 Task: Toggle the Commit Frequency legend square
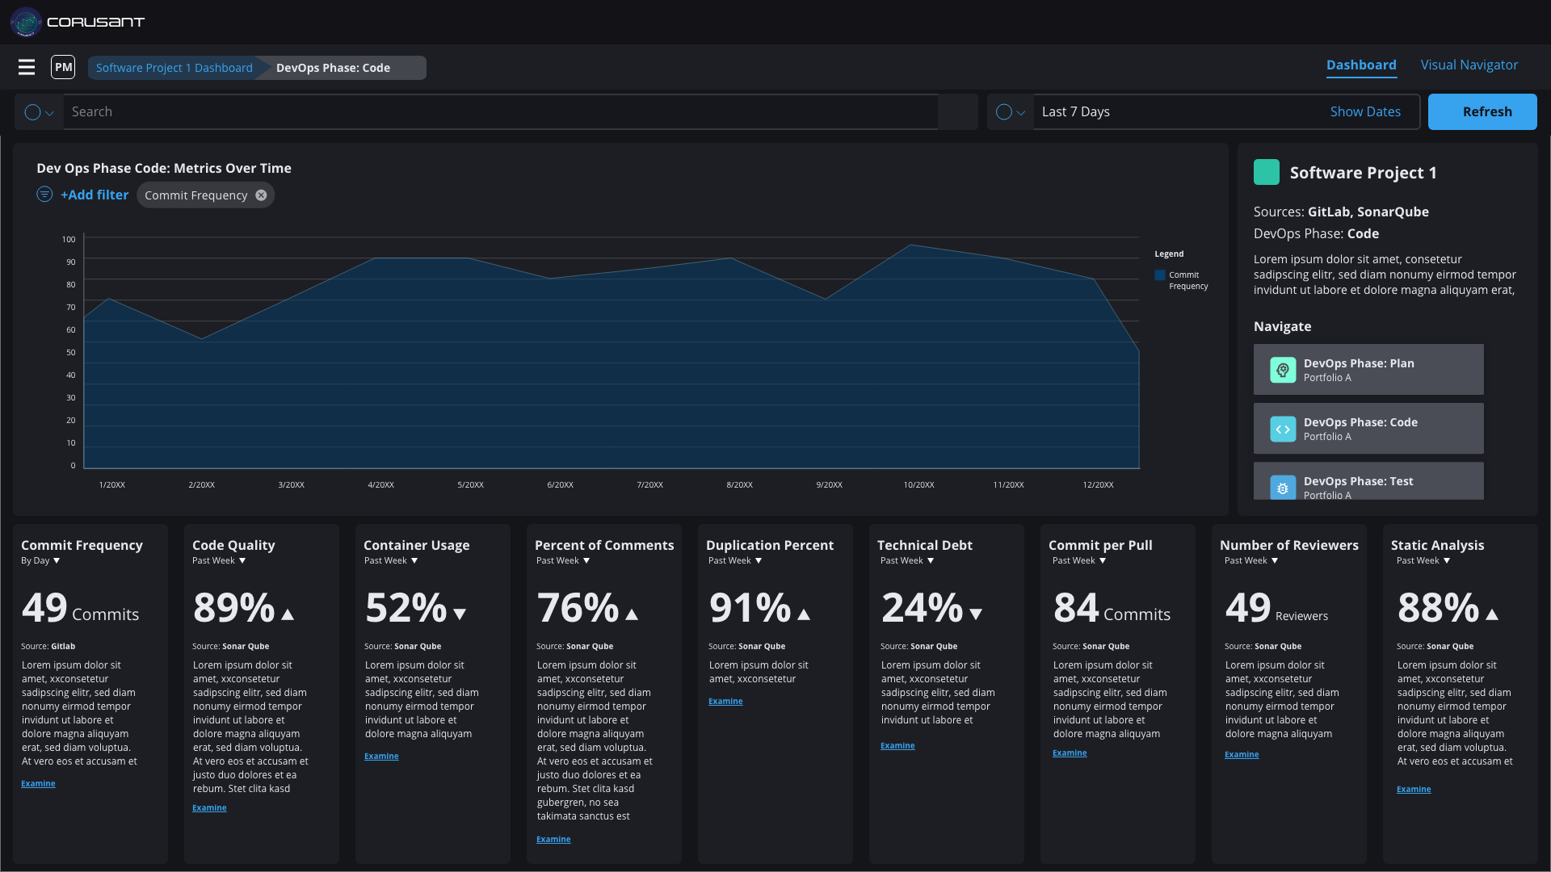pyautogui.click(x=1160, y=275)
